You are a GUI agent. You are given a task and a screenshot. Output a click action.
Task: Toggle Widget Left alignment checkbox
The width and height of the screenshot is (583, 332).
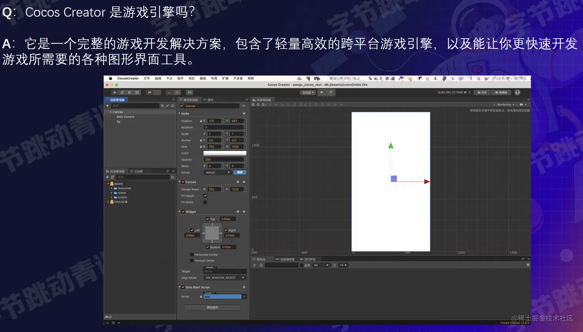(x=192, y=230)
